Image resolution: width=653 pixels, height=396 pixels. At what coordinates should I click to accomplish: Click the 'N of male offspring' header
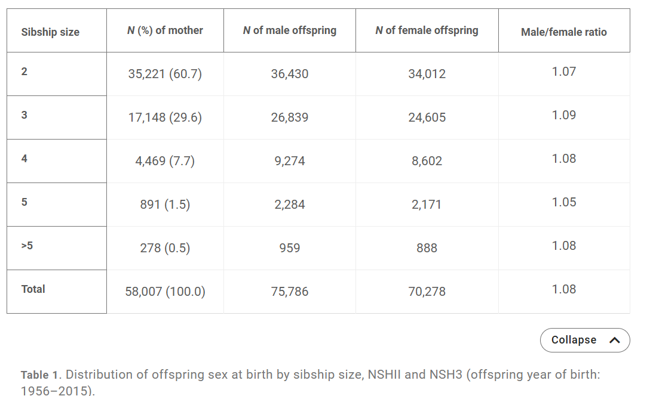pos(289,30)
